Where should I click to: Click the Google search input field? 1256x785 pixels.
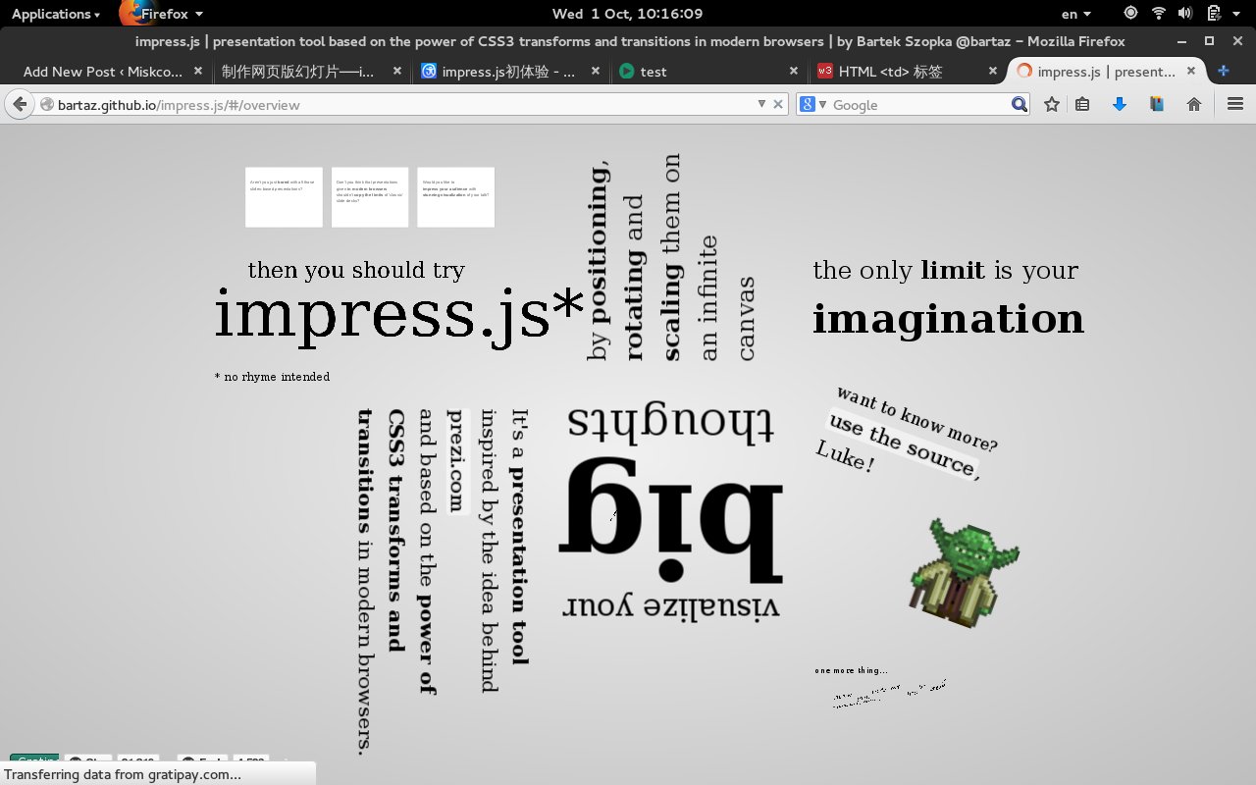(x=917, y=104)
